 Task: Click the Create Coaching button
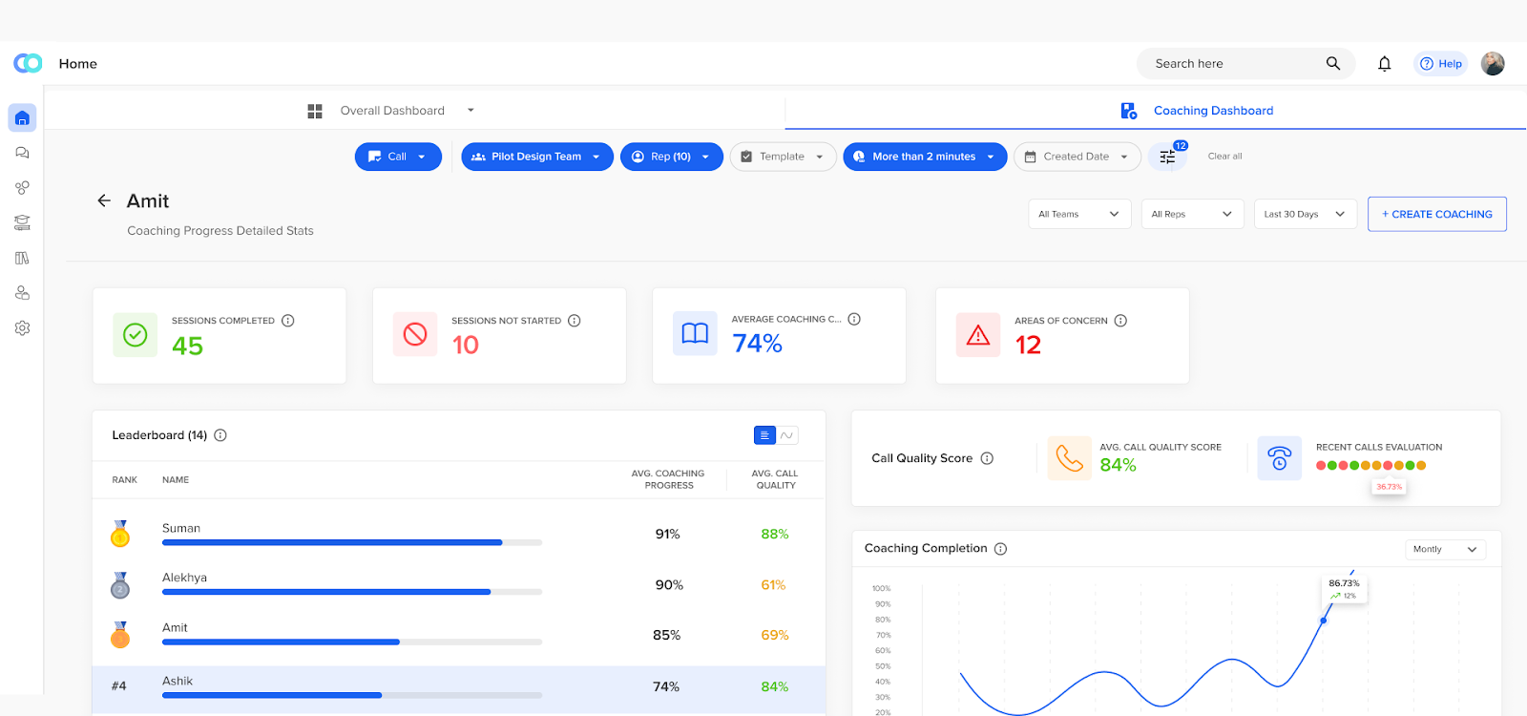tap(1437, 214)
